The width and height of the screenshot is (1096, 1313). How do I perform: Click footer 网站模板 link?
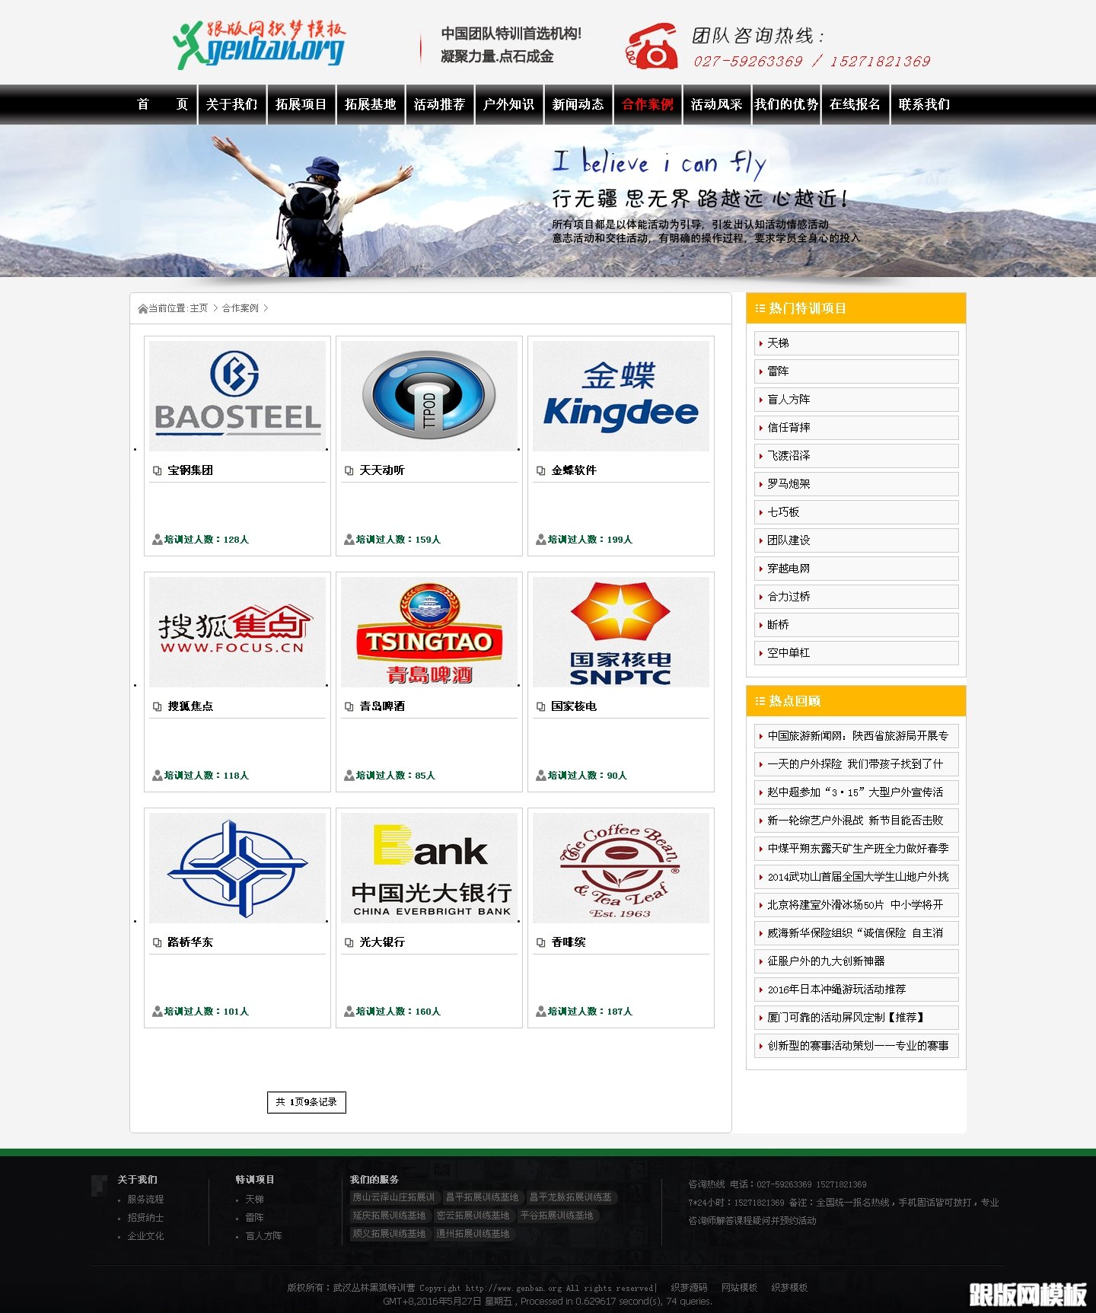click(x=739, y=1288)
